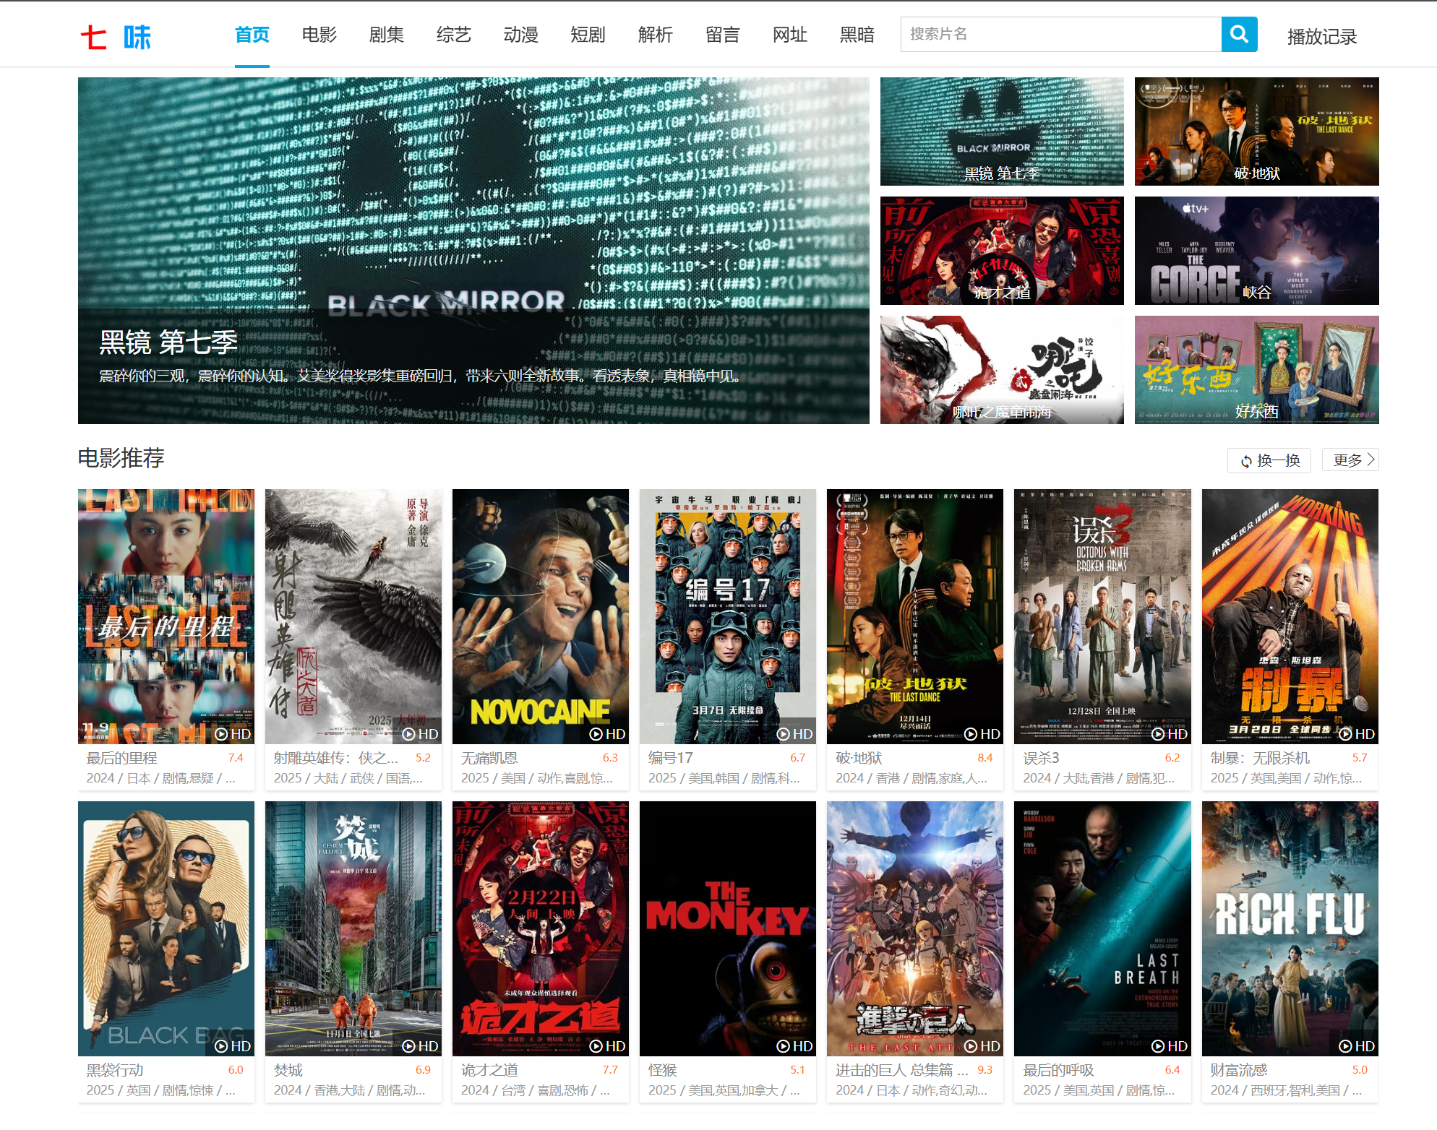This screenshot has height=1130, width=1437.
Task: Open the 破·地狱 poster in movie grid
Action: point(915,616)
